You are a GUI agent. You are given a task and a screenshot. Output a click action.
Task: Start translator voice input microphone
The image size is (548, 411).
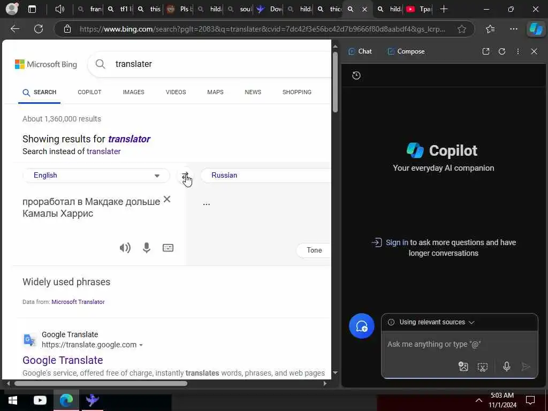pyautogui.click(x=147, y=248)
